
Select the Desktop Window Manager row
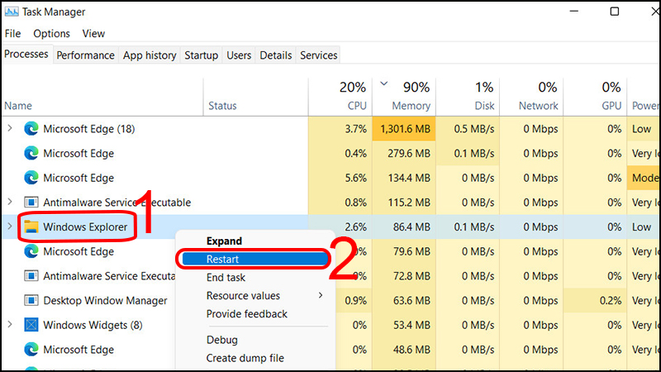[x=106, y=300]
